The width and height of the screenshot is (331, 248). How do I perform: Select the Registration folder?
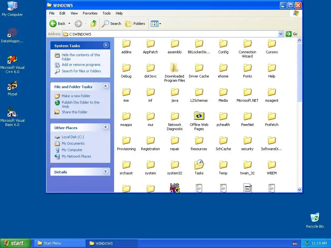coord(150,144)
